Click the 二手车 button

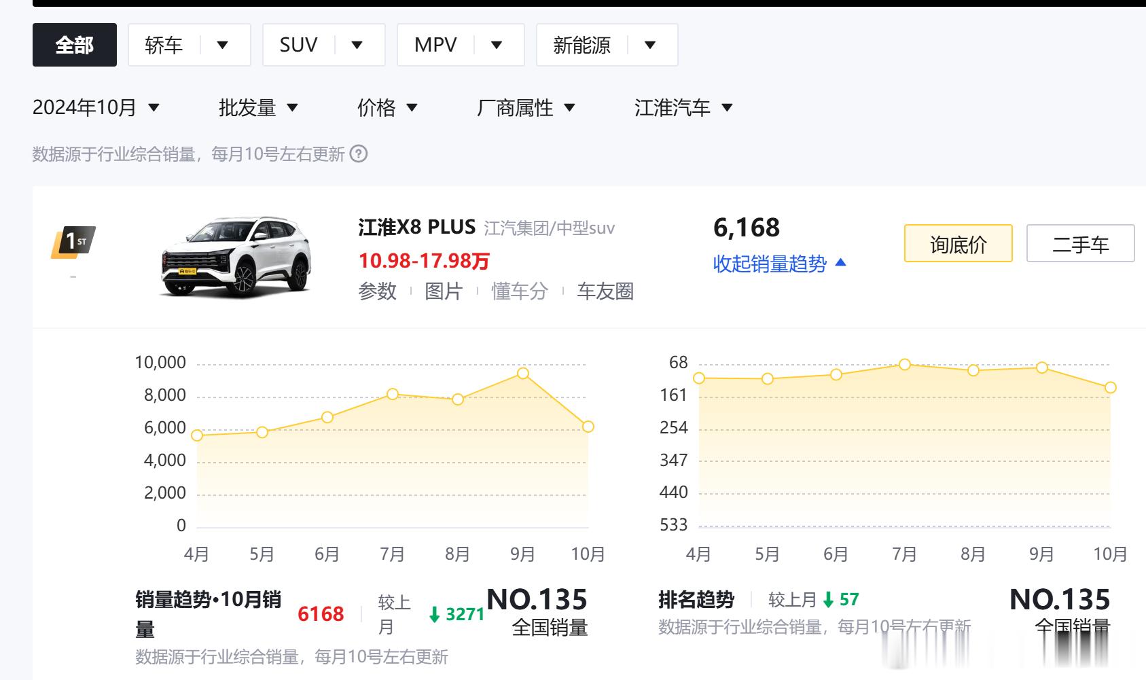point(1081,243)
